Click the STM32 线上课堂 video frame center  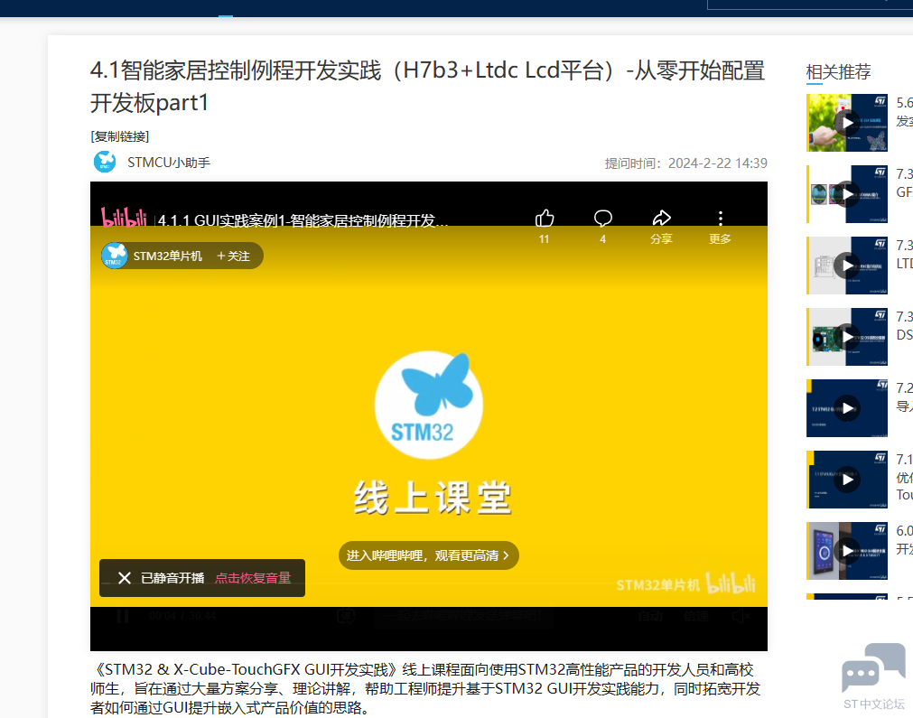point(429,416)
